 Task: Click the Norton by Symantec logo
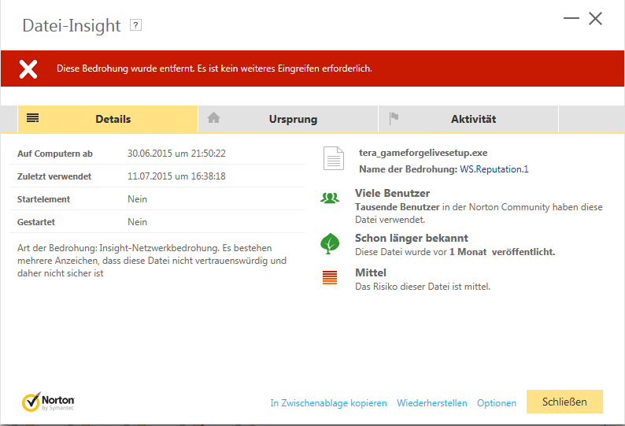point(48,402)
